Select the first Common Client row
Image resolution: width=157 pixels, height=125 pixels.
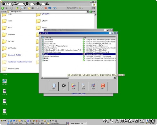click(x=79, y=40)
